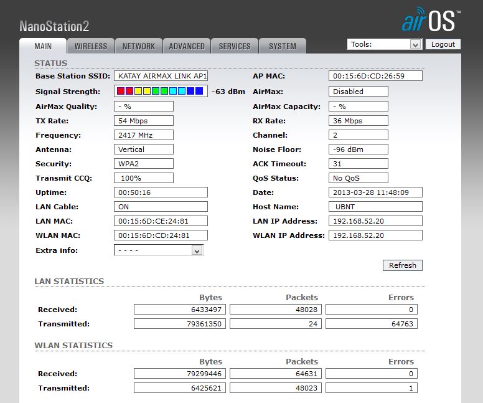Screen dimensions: 483x403
Task: Go to the Advanced tab
Action: point(187,46)
